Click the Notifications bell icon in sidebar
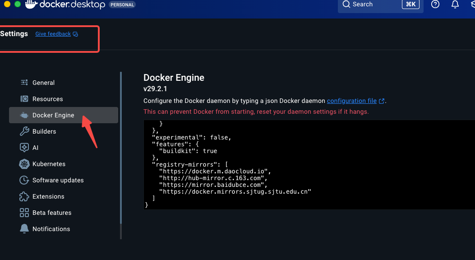Image resolution: width=475 pixels, height=260 pixels. pyautogui.click(x=24, y=229)
